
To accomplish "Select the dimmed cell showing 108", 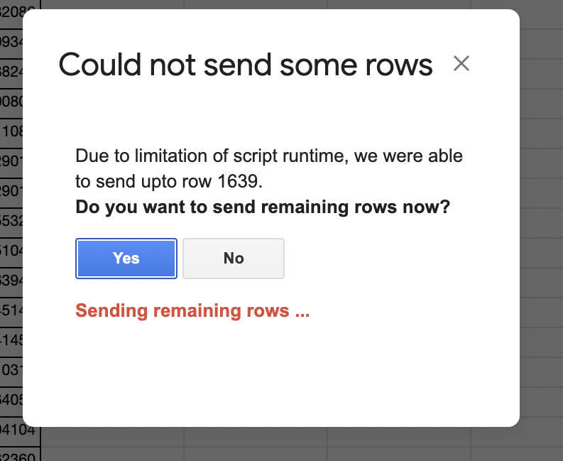I will 11,131.
